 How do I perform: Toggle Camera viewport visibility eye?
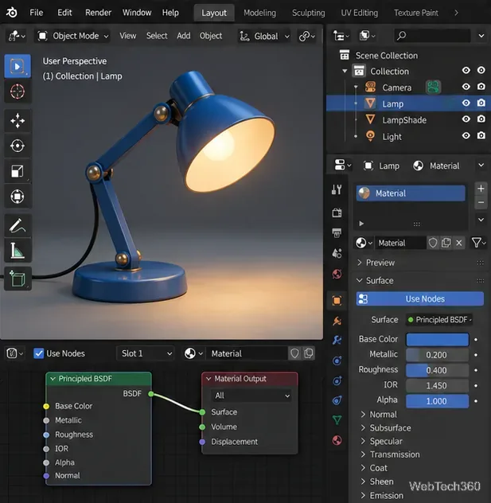pyautogui.click(x=466, y=87)
